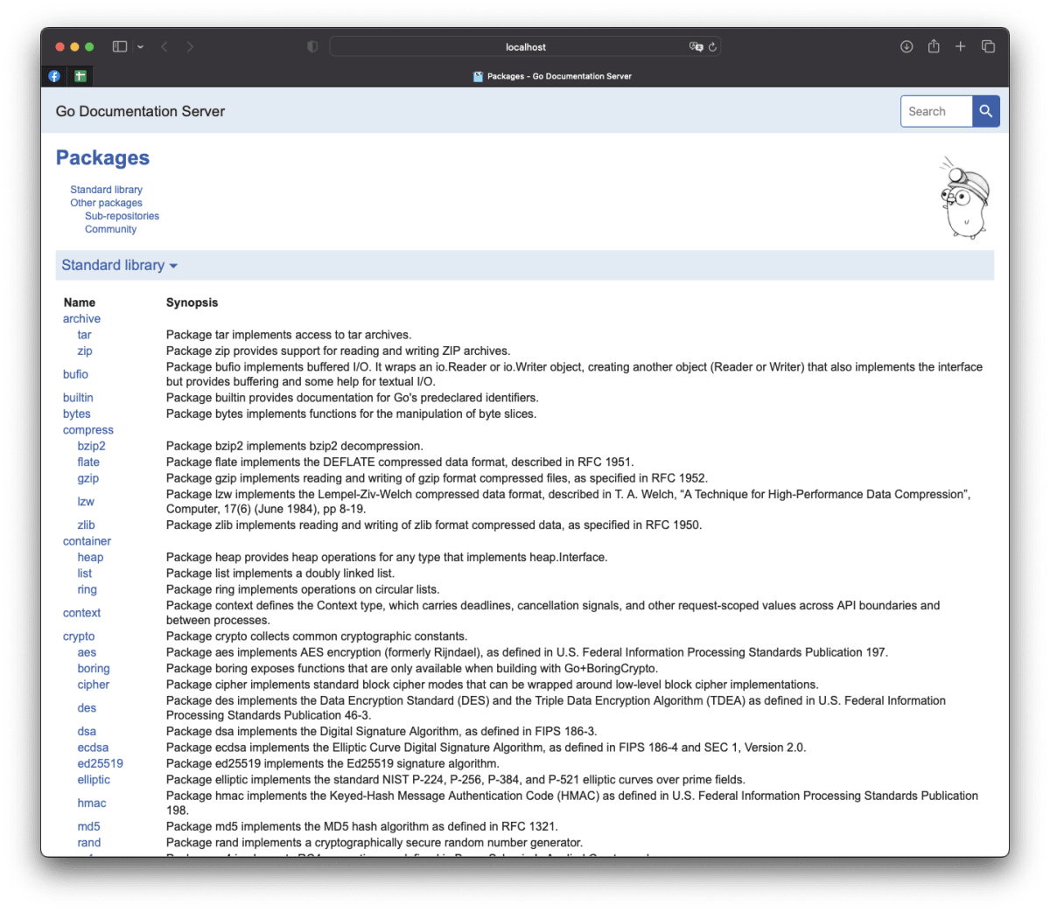Open Go Documentation Server home link
The width and height of the screenshot is (1050, 911).
[140, 111]
